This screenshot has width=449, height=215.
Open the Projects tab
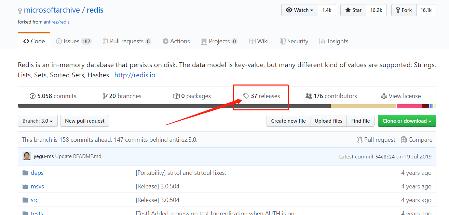click(x=219, y=41)
